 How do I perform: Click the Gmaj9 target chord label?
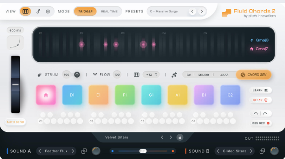259,40
